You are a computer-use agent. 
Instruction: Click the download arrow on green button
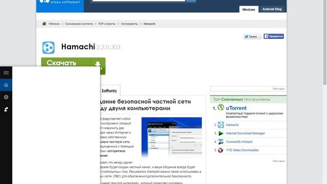[x=98, y=65]
